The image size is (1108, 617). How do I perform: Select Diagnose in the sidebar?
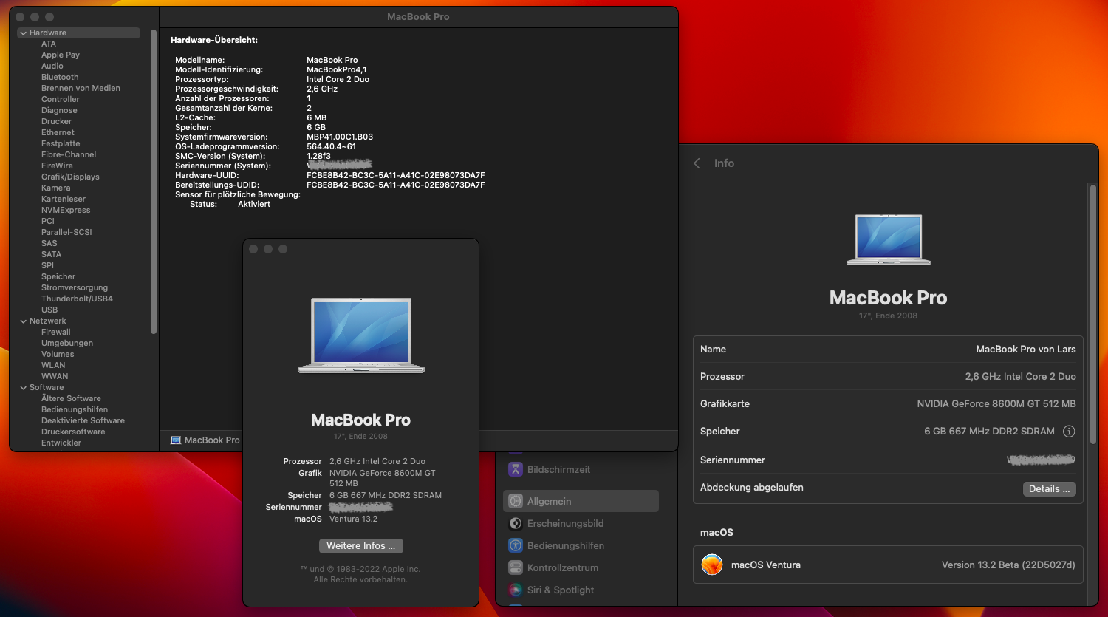click(x=59, y=110)
